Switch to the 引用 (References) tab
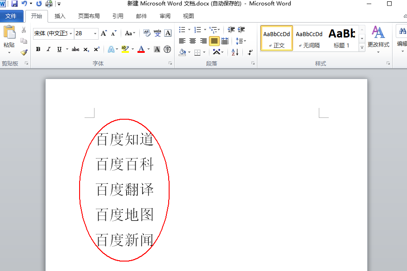407x271 pixels. coord(118,16)
